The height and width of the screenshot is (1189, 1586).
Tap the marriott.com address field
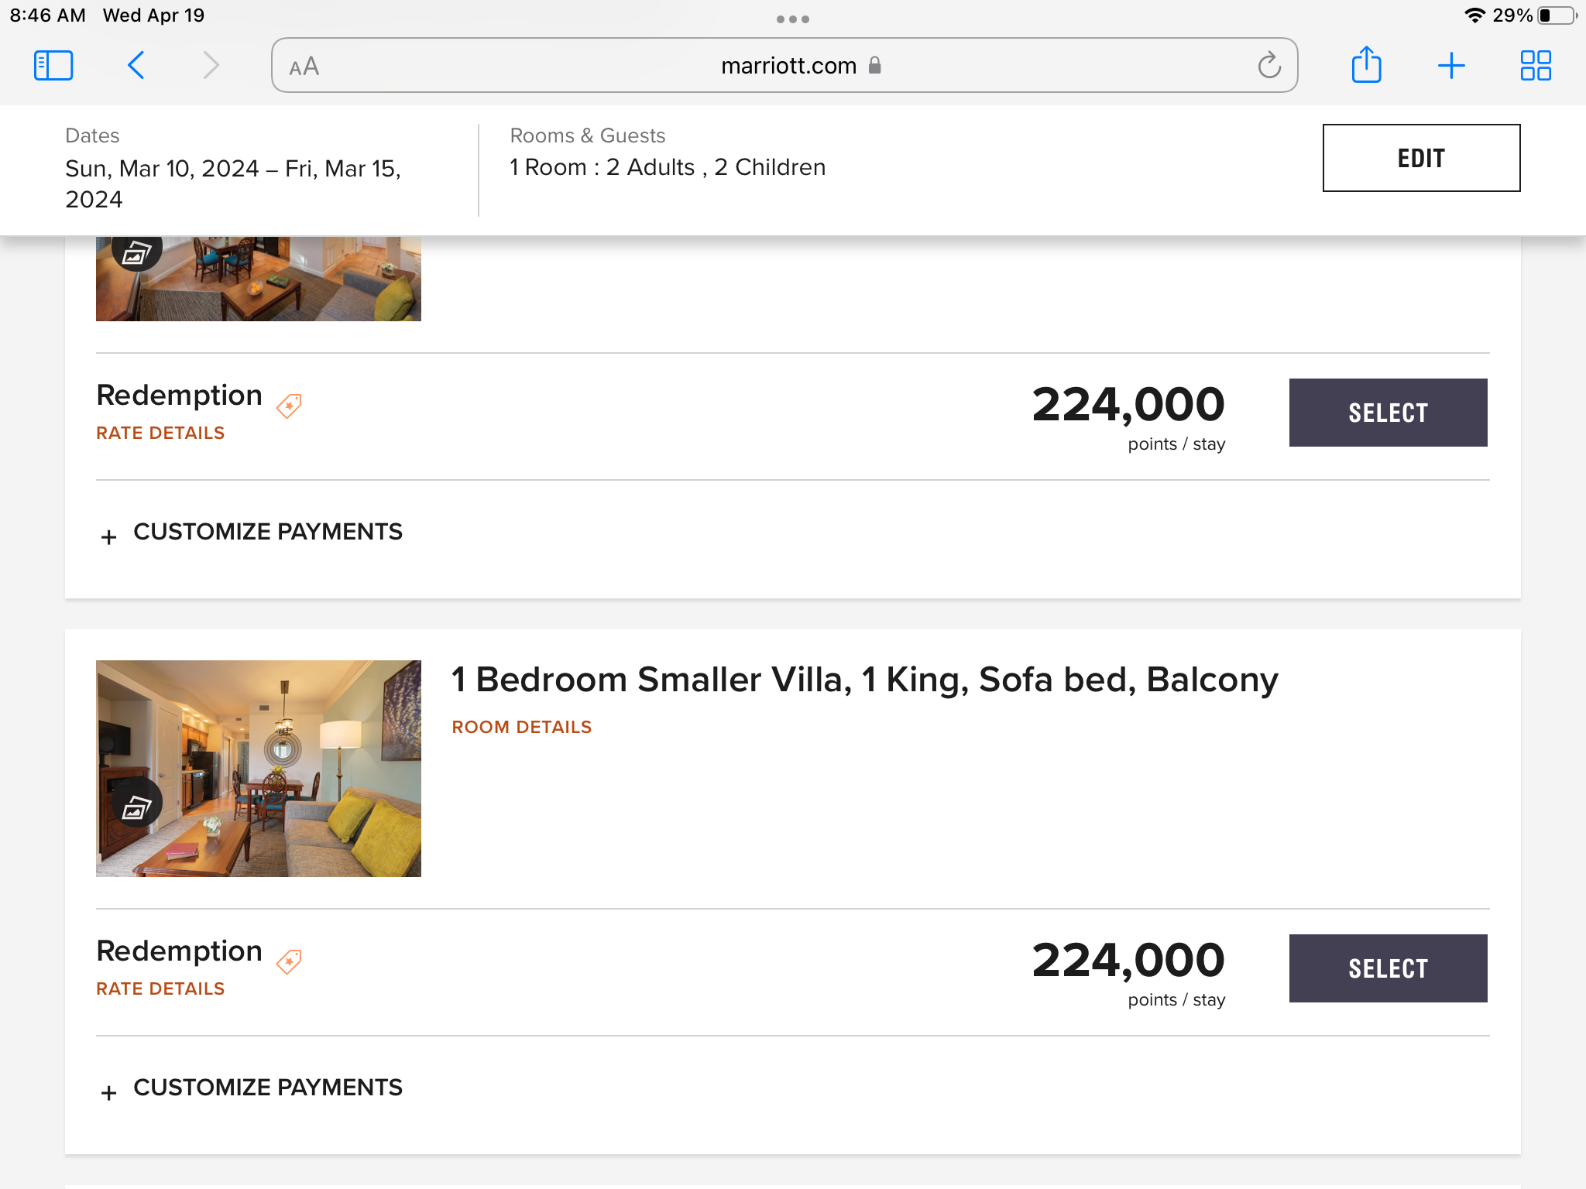point(784,65)
